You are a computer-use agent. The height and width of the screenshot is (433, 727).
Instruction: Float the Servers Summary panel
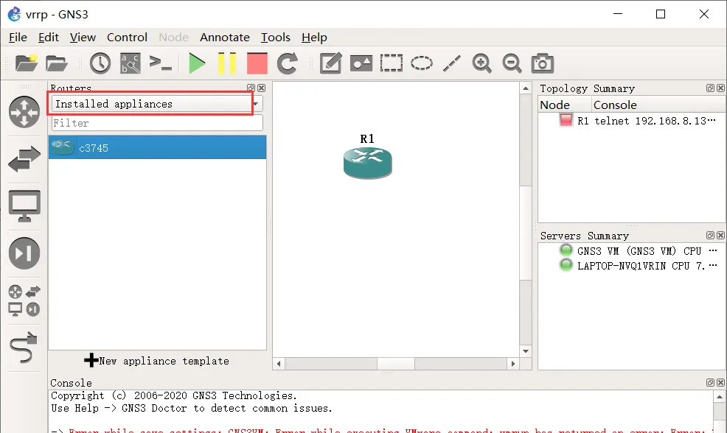click(710, 235)
